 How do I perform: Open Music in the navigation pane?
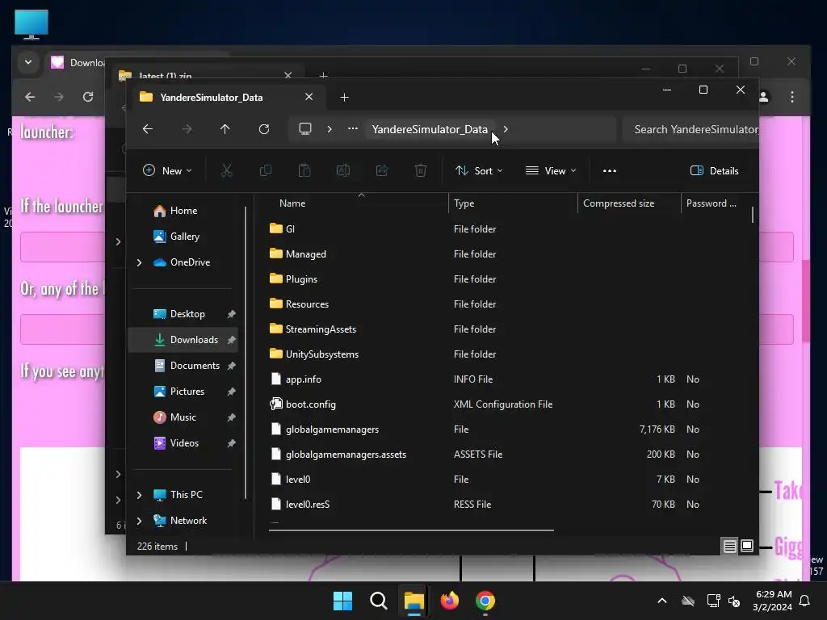click(x=183, y=417)
